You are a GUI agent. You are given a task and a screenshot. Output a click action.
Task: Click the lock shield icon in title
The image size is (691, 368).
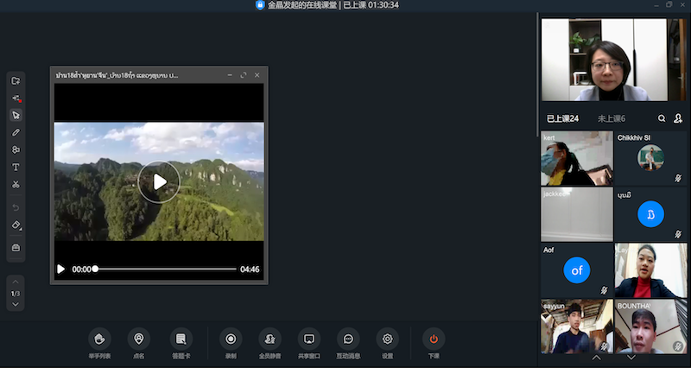point(260,5)
